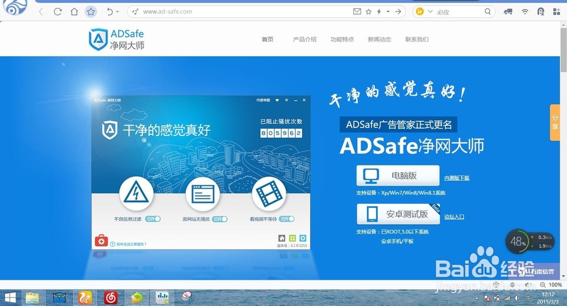Click the WiFi extension icon in toolbar
The width and height of the screenshot is (567, 306).
click(x=524, y=11)
